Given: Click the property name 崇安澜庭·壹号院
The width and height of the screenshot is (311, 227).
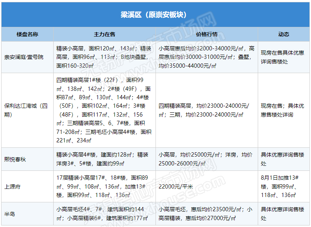Looking at the screenshot, I should (24, 57).
